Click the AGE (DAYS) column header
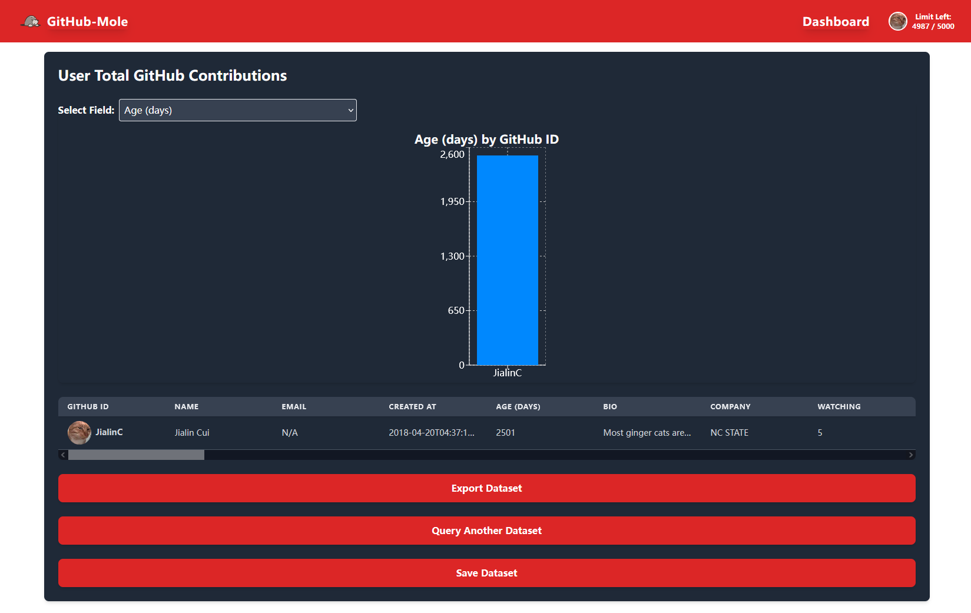Viewport: 971px width, 613px height. tap(518, 407)
